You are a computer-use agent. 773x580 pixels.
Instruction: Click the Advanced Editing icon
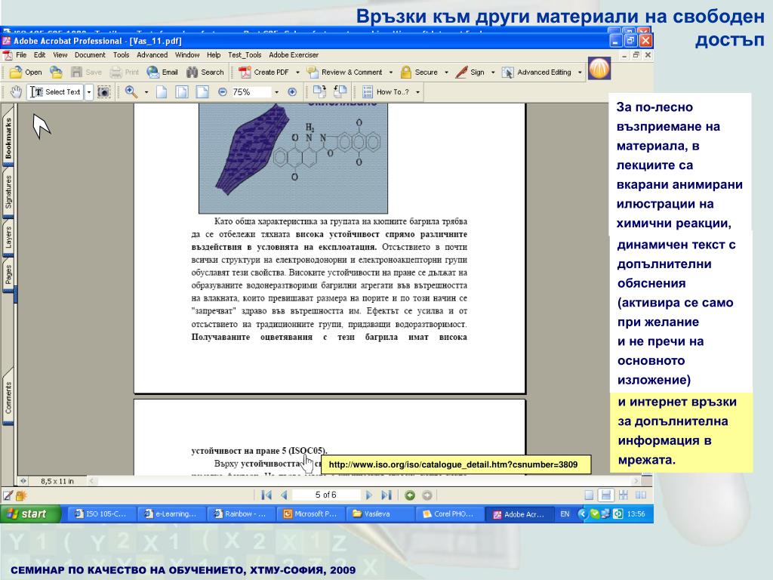[508, 72]
